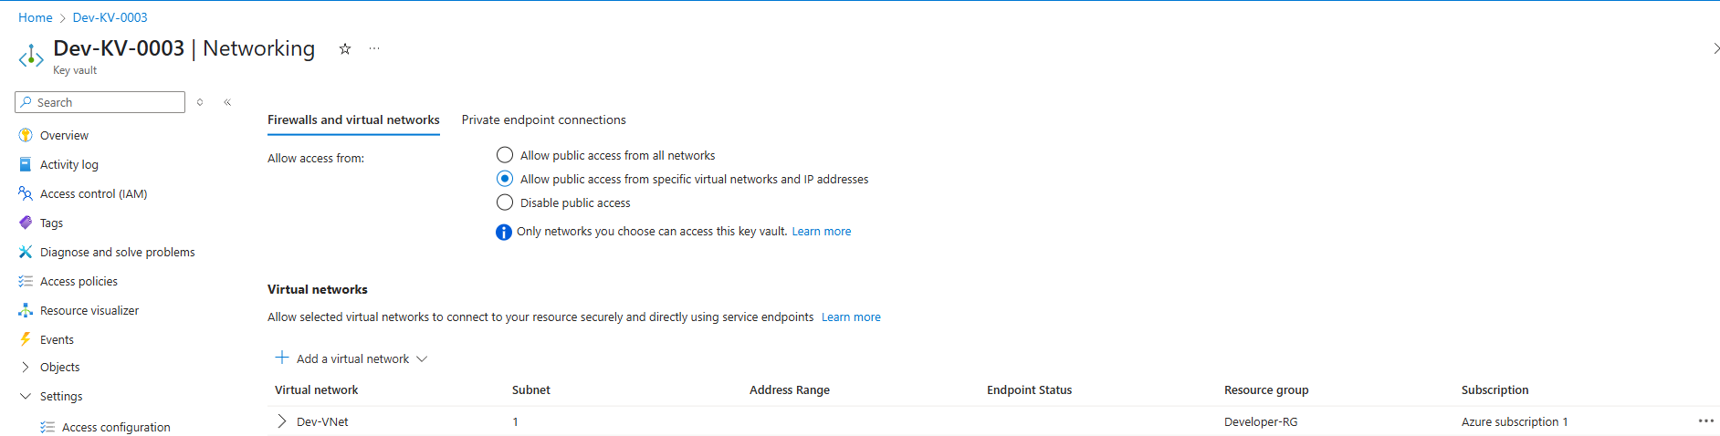Expand the Dev-VNet row

pos(282,421)
